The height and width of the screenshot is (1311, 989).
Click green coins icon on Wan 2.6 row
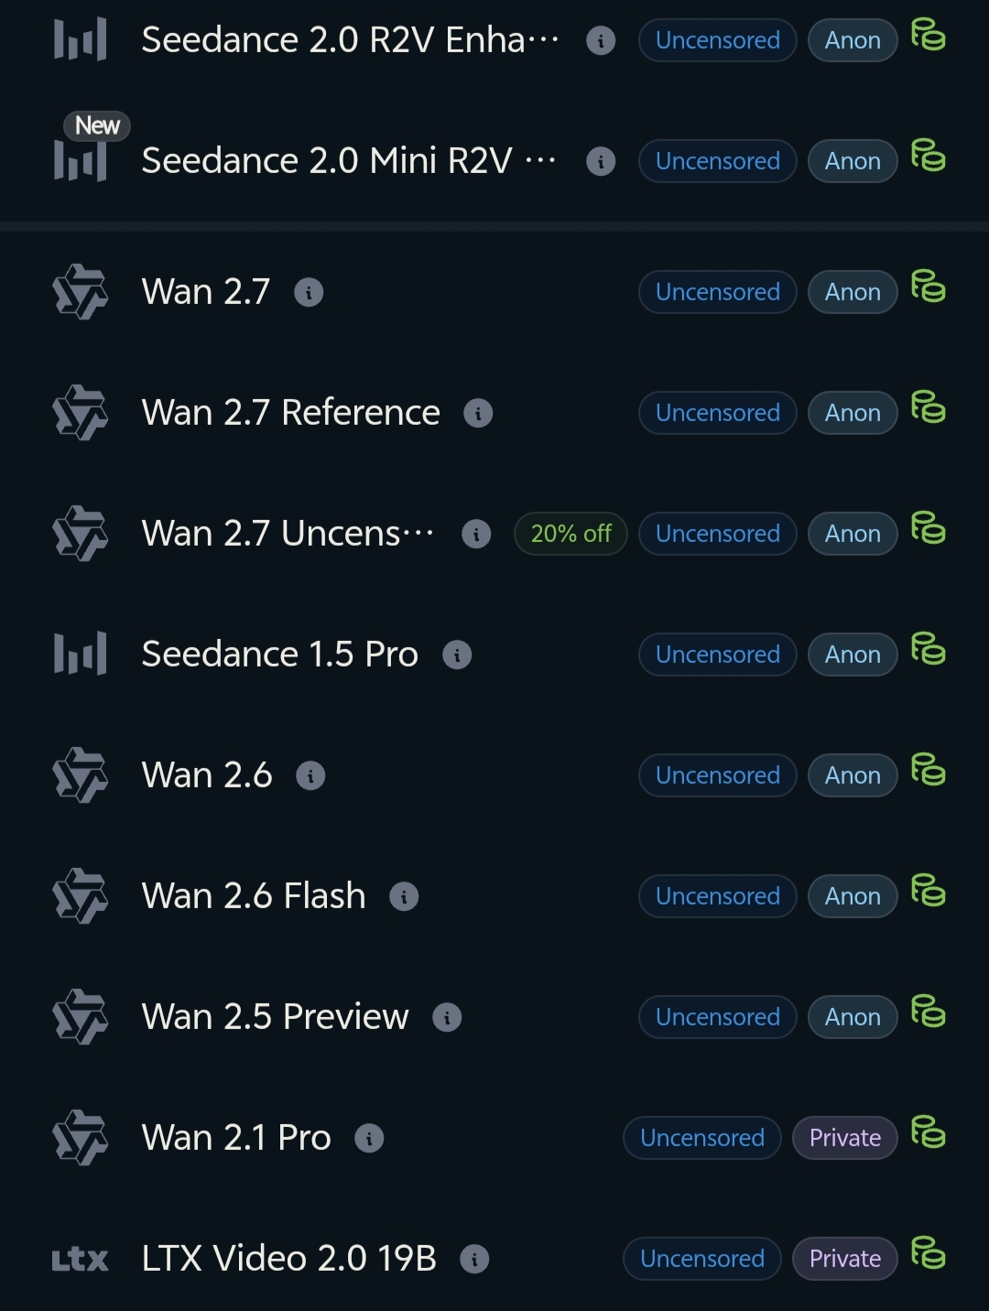click(x=928, y=769)
